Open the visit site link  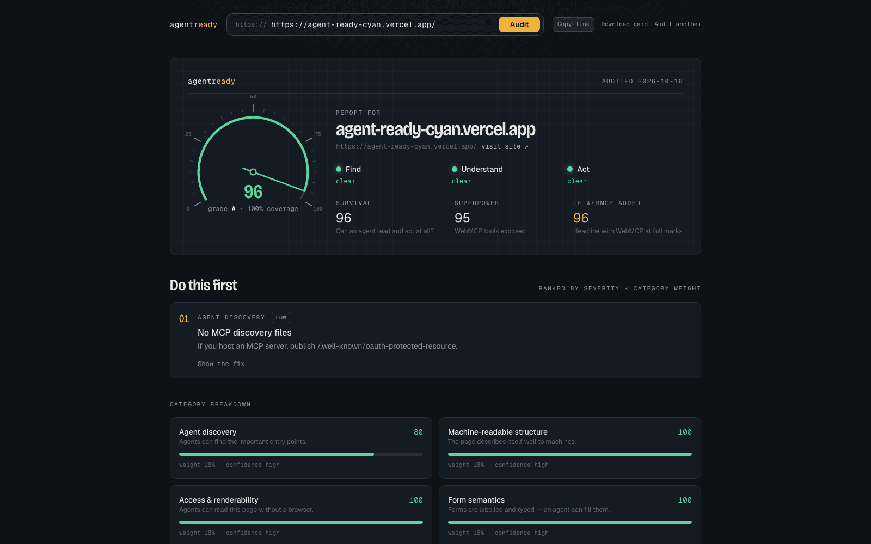click(505, 146)
